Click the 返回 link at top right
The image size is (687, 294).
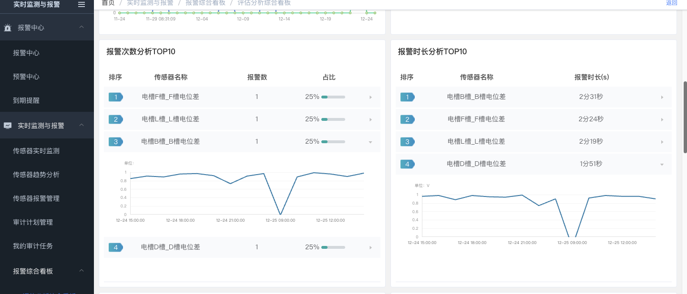click(672, 3)
